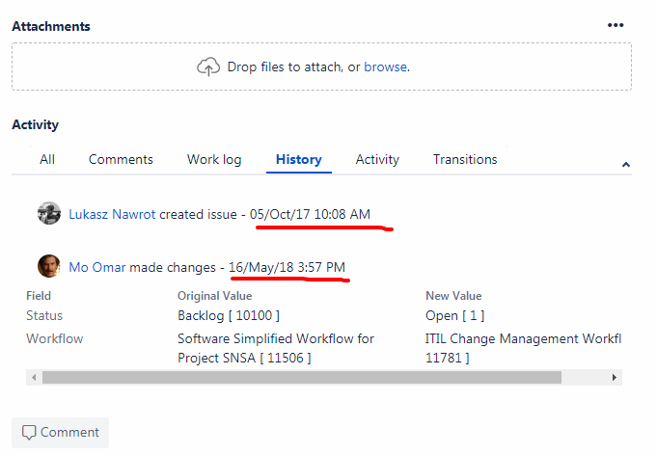Click Software Simplified Workflow original value
Screen dimensions: 657x455
pos(276,348)
